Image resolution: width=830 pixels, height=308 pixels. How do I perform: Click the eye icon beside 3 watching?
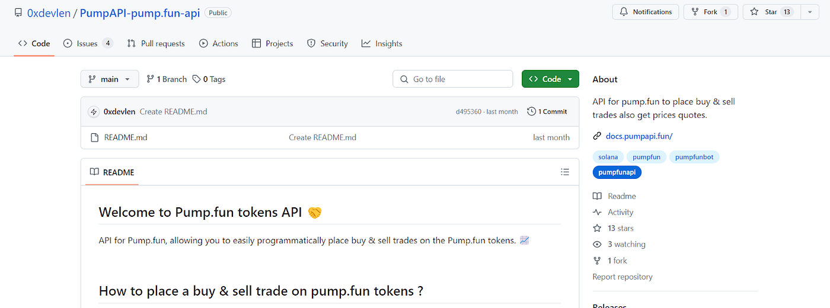597,244
